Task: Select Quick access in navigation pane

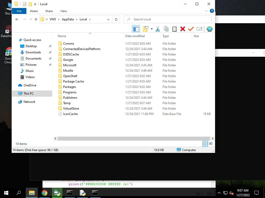Action: [32, 40]
